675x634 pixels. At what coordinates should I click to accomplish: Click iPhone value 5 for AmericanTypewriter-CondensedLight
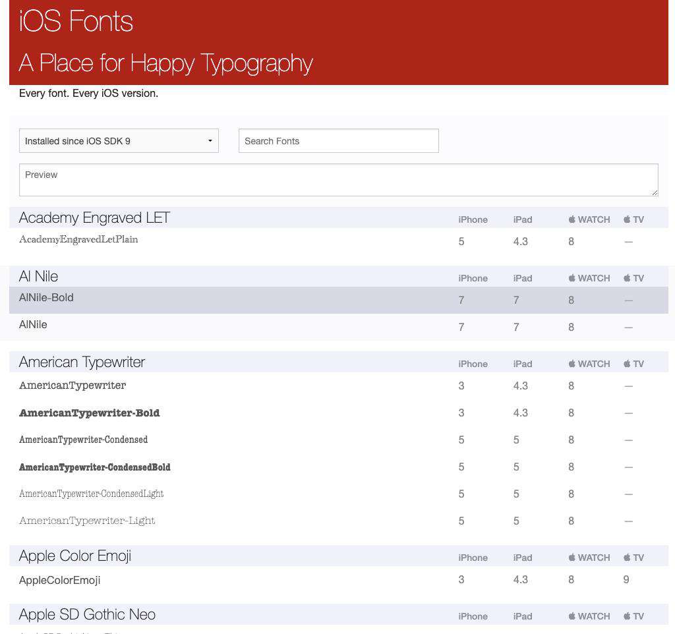(461, 494)
